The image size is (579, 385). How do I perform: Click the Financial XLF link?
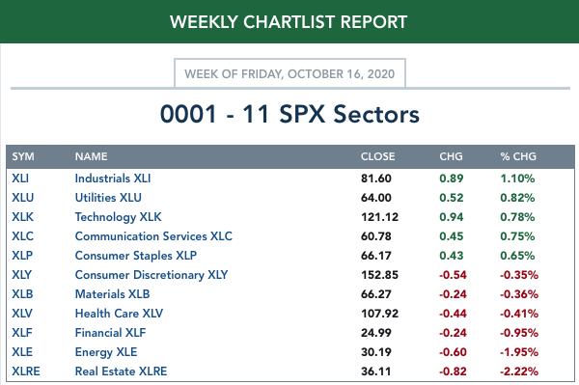click(110, 333)
